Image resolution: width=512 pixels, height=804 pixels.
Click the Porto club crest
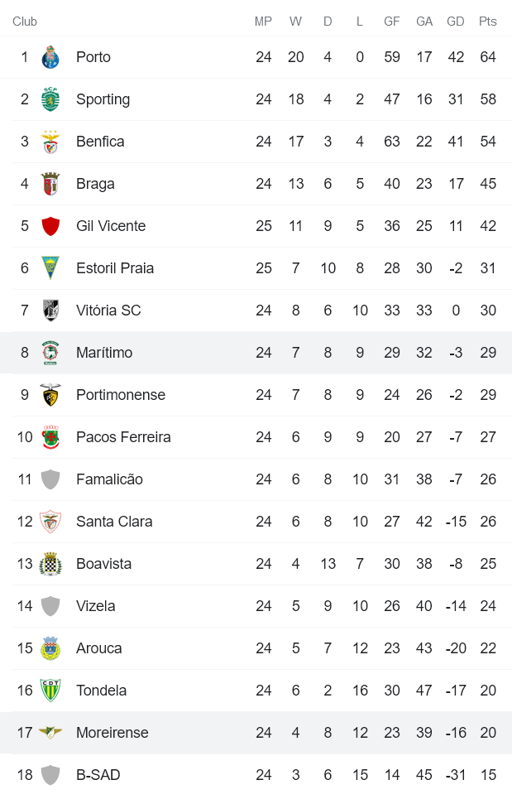pyautogui.click(x=50, y=57)
